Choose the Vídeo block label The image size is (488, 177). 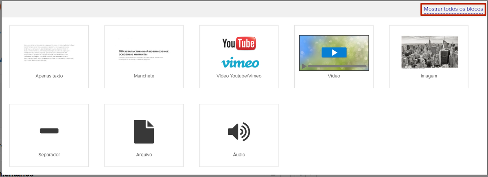334,76
